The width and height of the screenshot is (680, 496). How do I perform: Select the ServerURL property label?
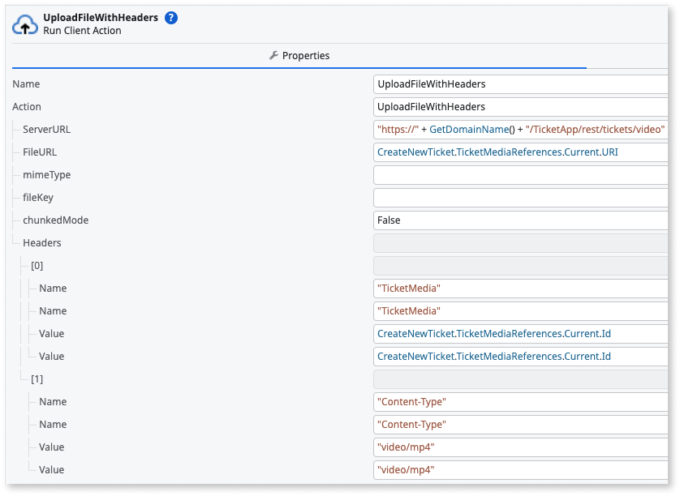coord(49,129)
